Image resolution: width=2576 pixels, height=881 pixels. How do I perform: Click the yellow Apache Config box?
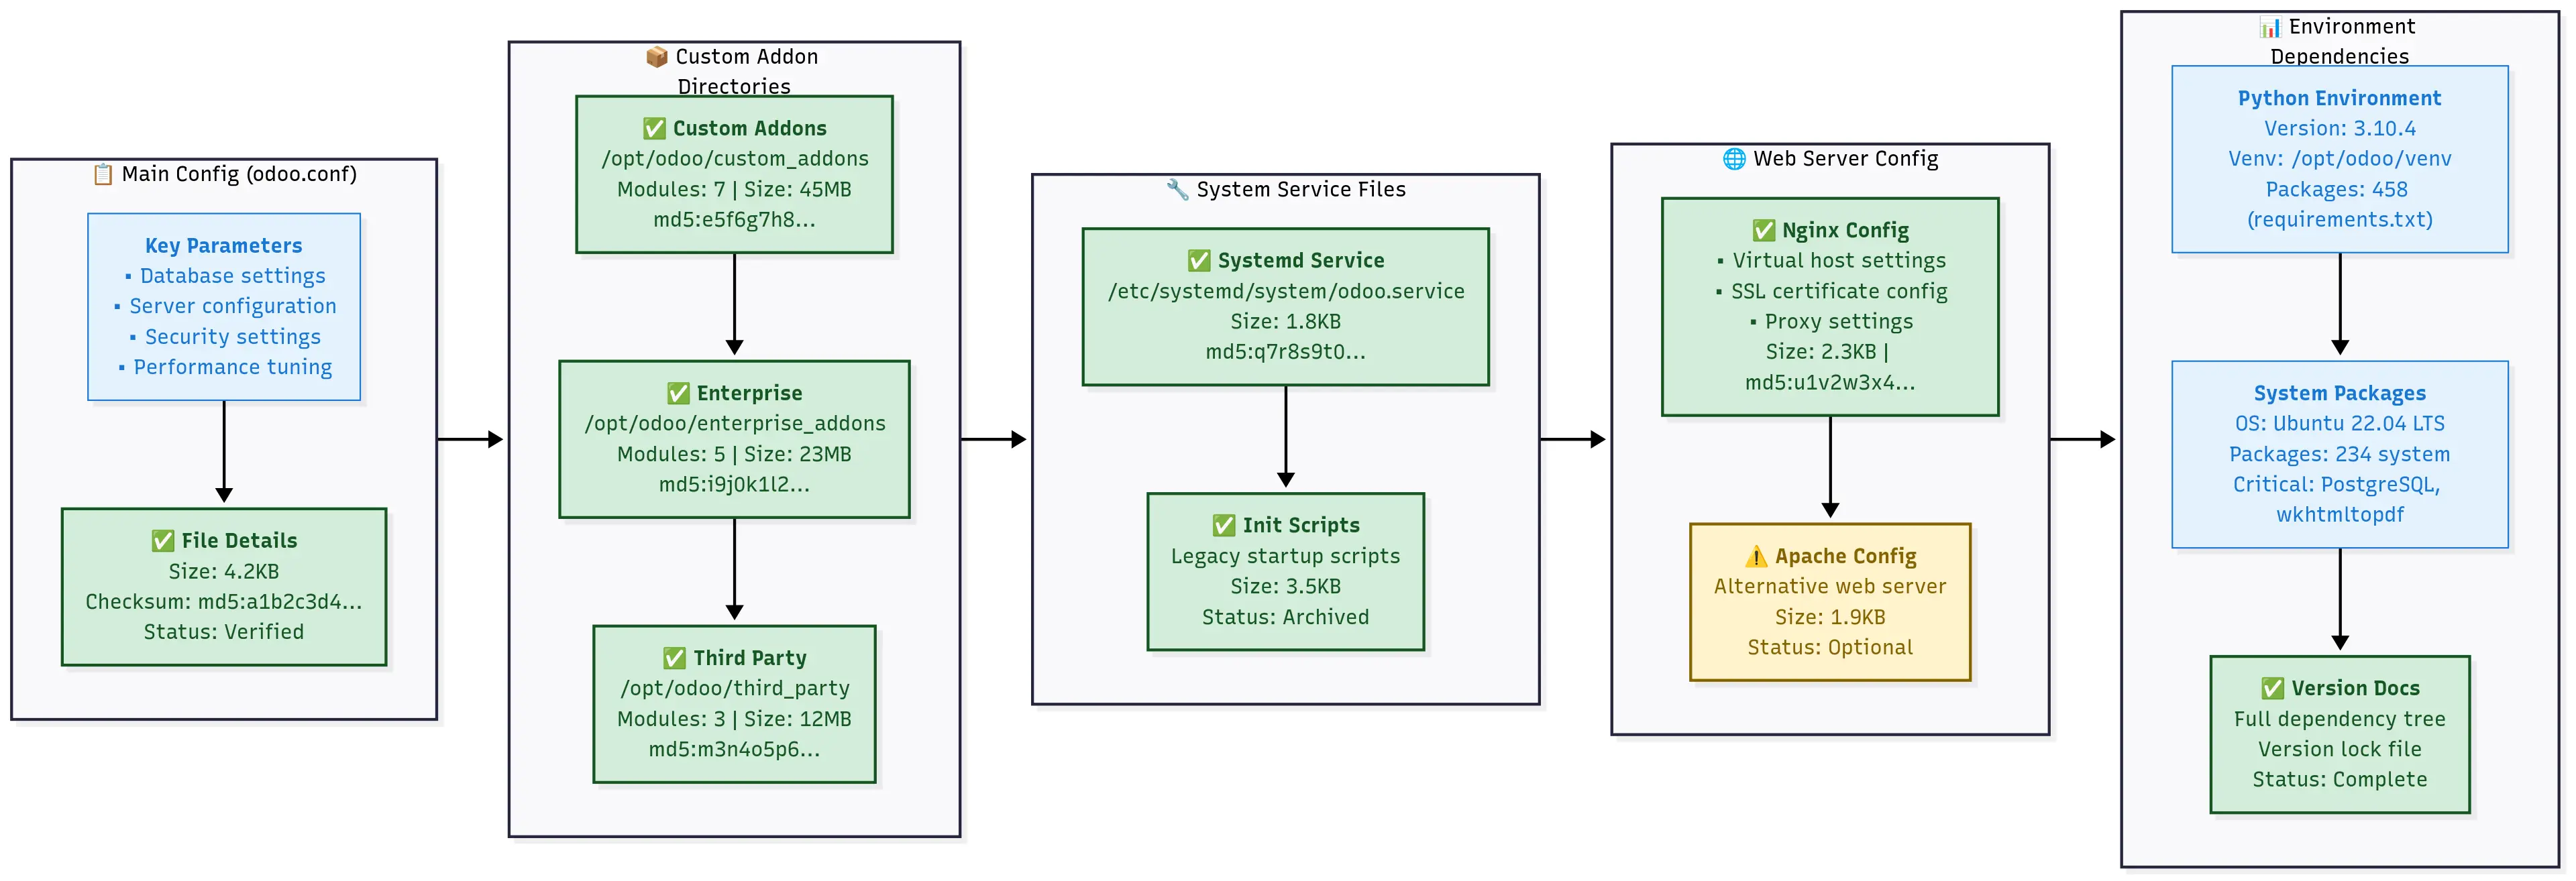click(1829, 602)
